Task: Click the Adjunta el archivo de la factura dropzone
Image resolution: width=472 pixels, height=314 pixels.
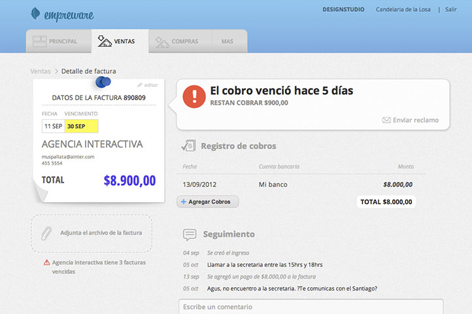Action: pyautogui.click(x=92, y=234)
